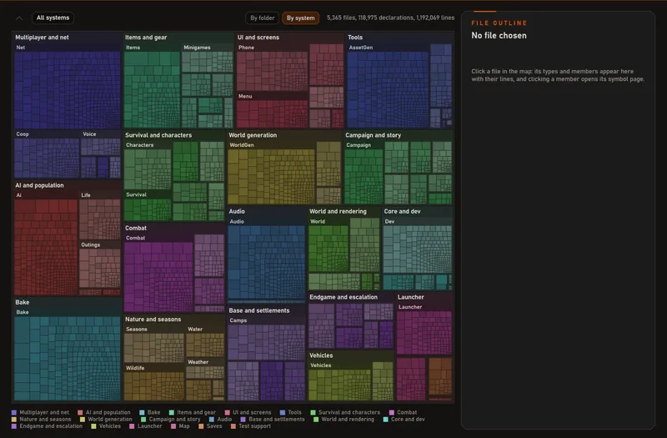Image resolution: width=667 pixels, height=438 pixels.
Task: Select the Characters subfolder label
Action: (139, 144)
